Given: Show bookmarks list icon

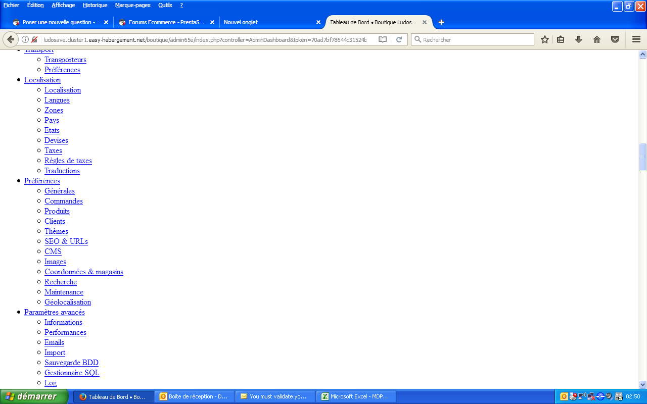Looking at the screenshot, I should 561,39.
